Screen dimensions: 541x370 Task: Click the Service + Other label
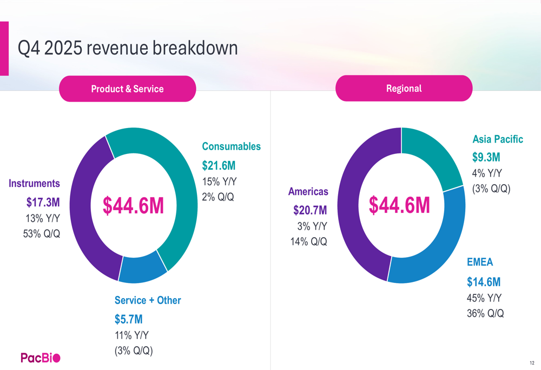click(x=148, y=300)
